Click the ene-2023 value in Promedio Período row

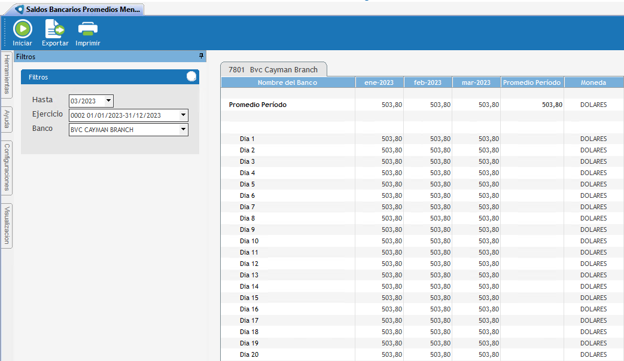click(x=392, y=105)
